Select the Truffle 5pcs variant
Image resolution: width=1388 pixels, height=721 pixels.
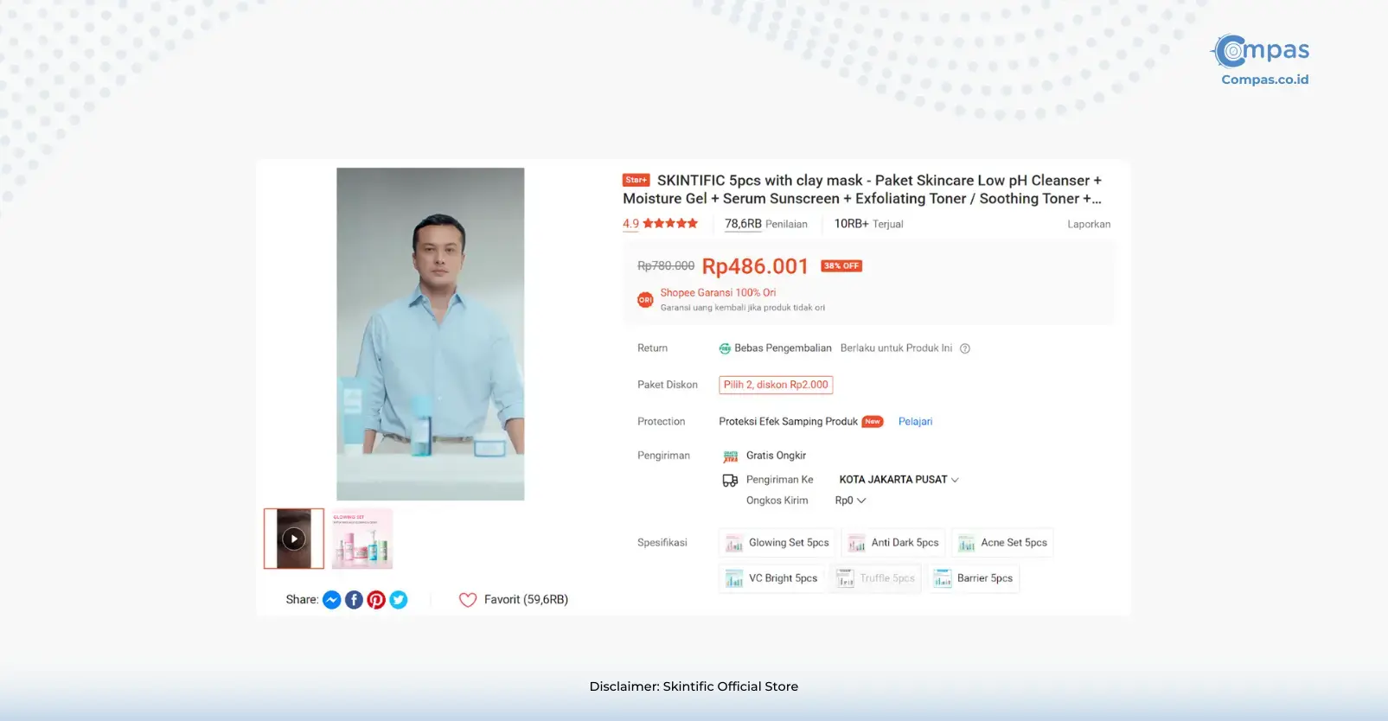point(876,578)
